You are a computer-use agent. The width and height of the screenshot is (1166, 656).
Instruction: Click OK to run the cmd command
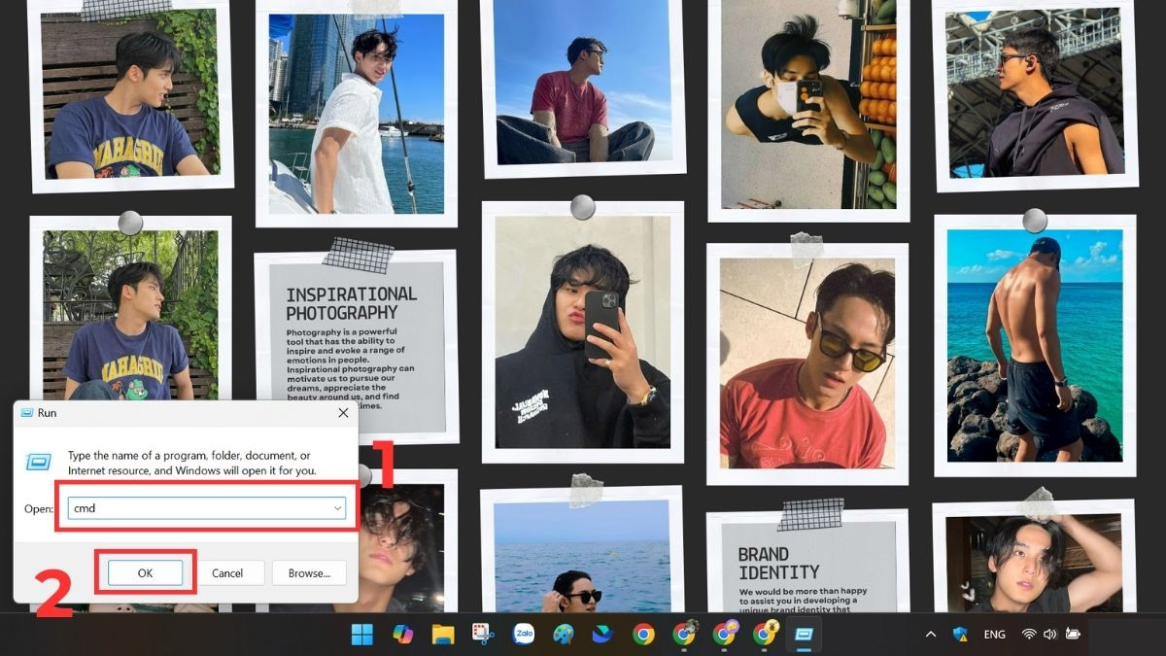click(x=146, y=572)
